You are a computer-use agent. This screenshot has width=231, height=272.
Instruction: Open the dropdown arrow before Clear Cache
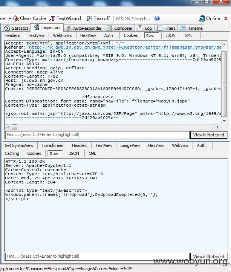click(x=10, y=18)
